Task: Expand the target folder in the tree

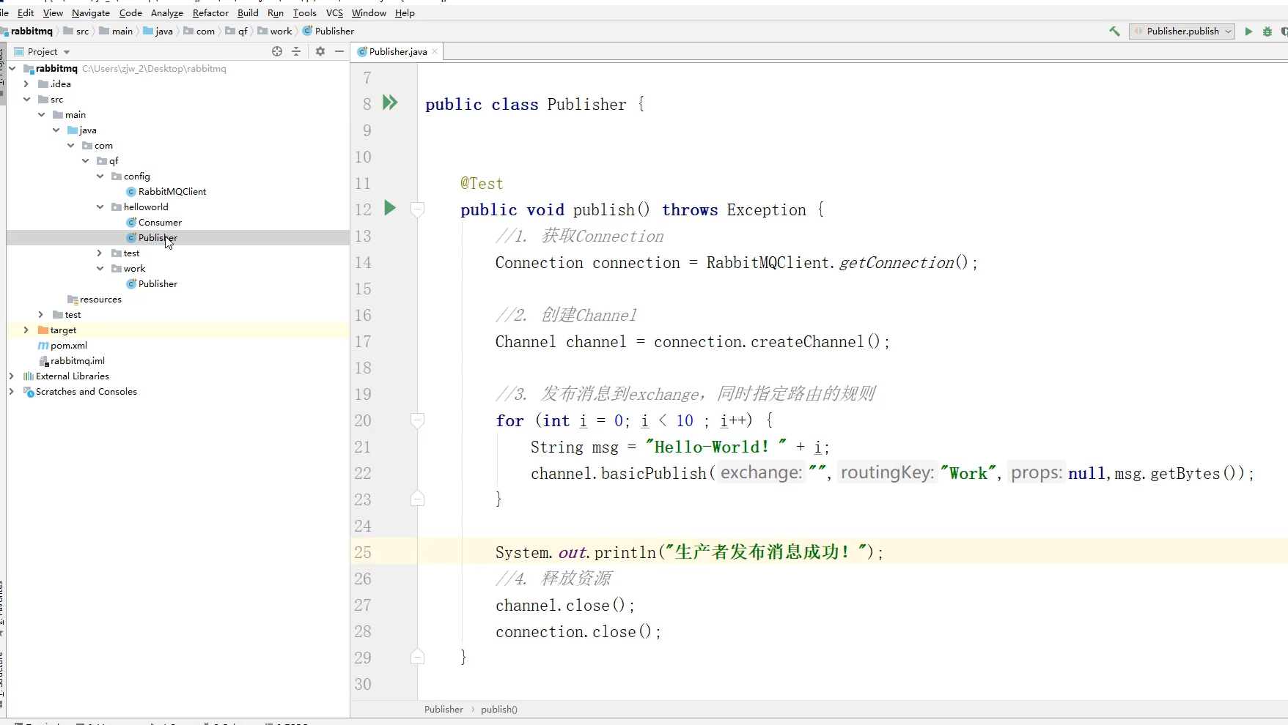Action: pyautogui.click(x=26, y=330)
